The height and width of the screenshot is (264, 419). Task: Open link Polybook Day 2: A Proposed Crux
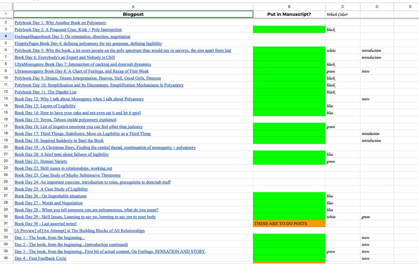(68, 30)
